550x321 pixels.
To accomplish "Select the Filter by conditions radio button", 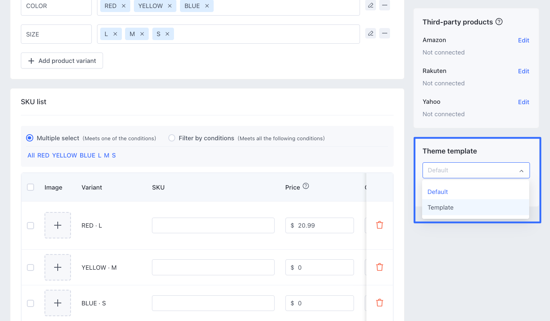I will 172,138.
